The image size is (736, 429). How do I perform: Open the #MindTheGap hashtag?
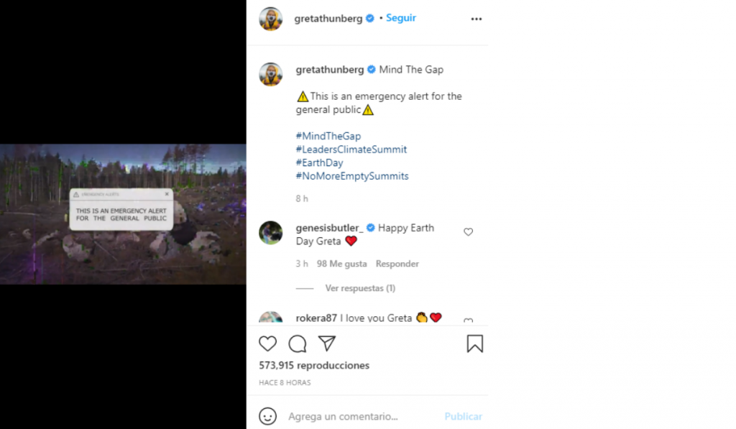pyautogui.click(x=328, y=136)
